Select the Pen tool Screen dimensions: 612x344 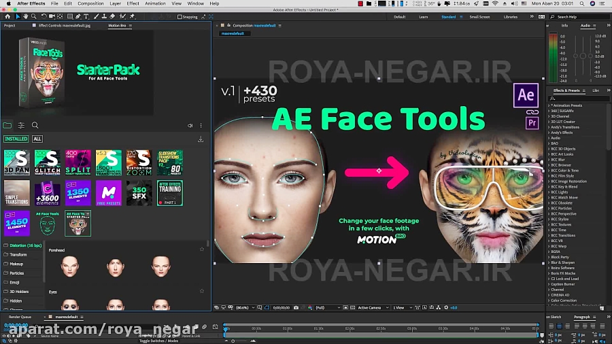(x=78, y=17)
